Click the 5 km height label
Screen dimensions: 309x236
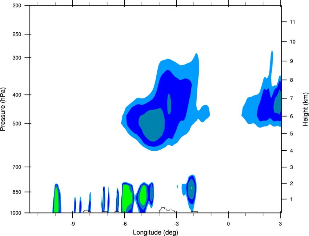[x=291, y=134]
